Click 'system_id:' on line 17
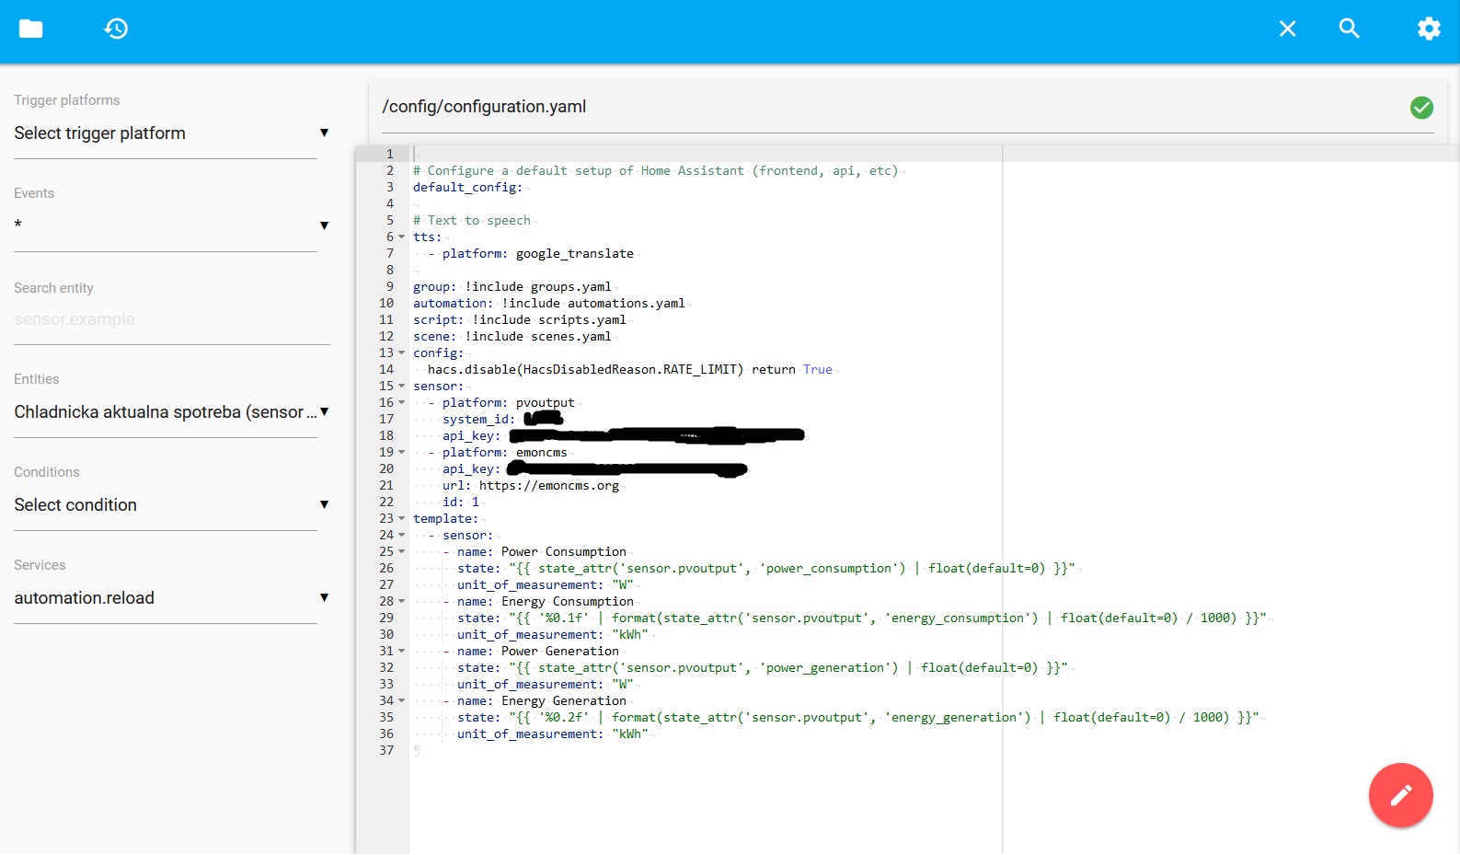This screenshot has width=1460, height=855. click(479, 420)
